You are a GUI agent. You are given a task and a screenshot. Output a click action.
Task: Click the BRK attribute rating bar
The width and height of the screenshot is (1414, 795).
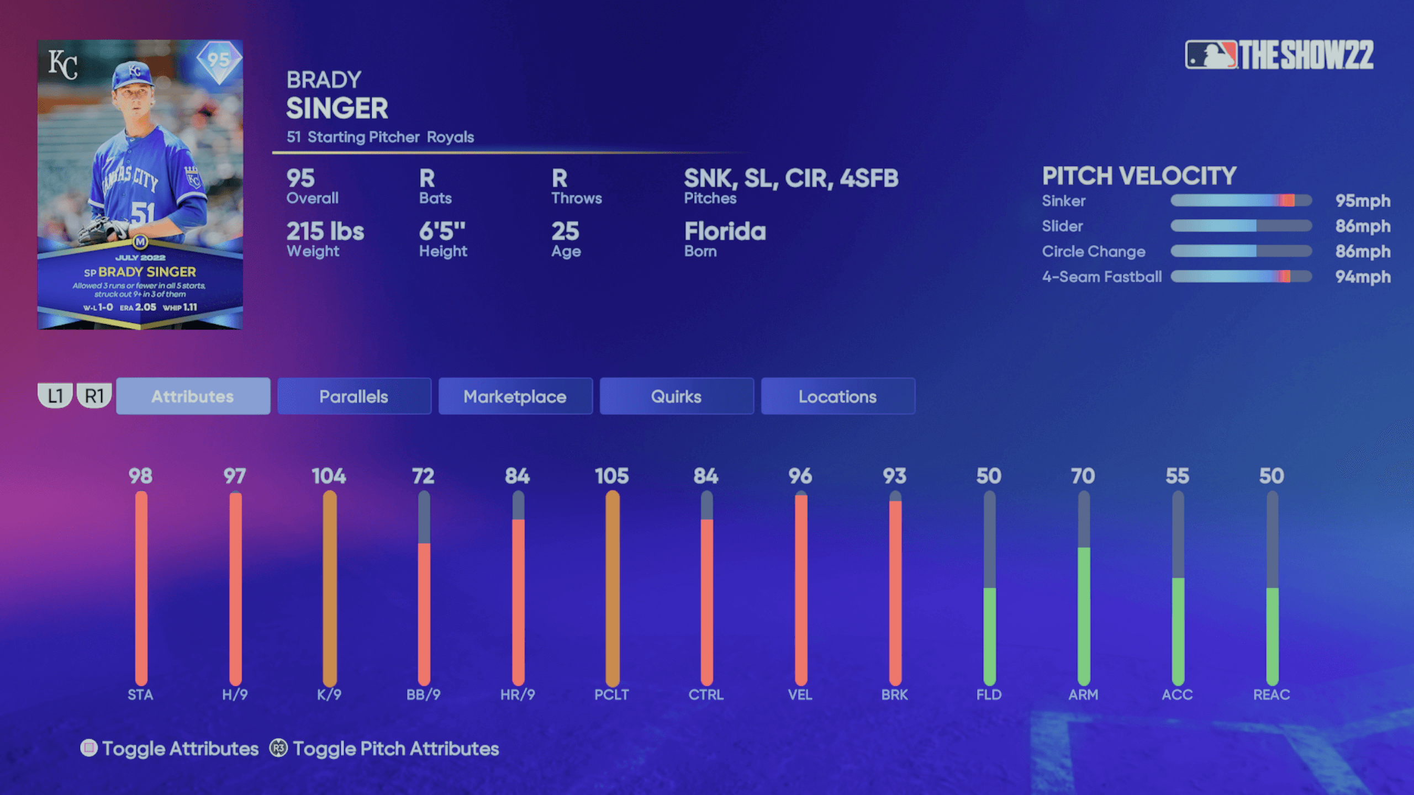tap(894, 582)
